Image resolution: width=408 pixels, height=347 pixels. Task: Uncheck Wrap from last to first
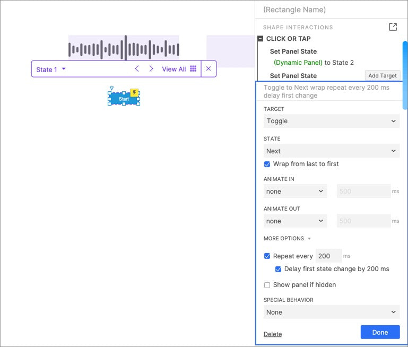(x=267, y=164)
